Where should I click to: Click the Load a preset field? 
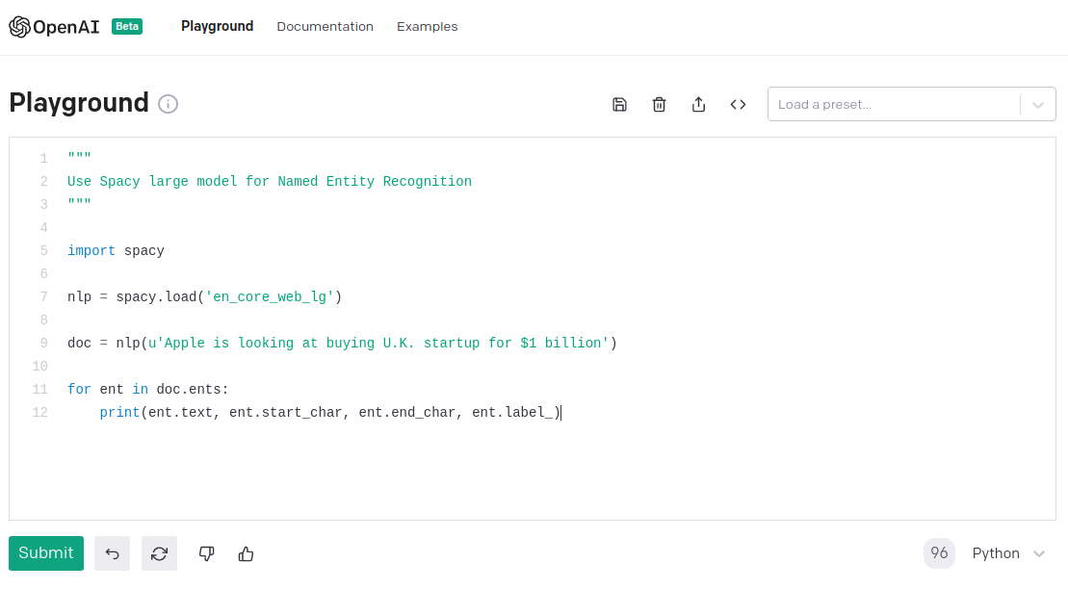pos(891,105)
